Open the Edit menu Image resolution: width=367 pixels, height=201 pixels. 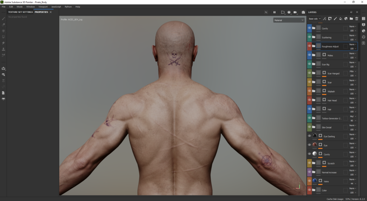pos(11,7)
